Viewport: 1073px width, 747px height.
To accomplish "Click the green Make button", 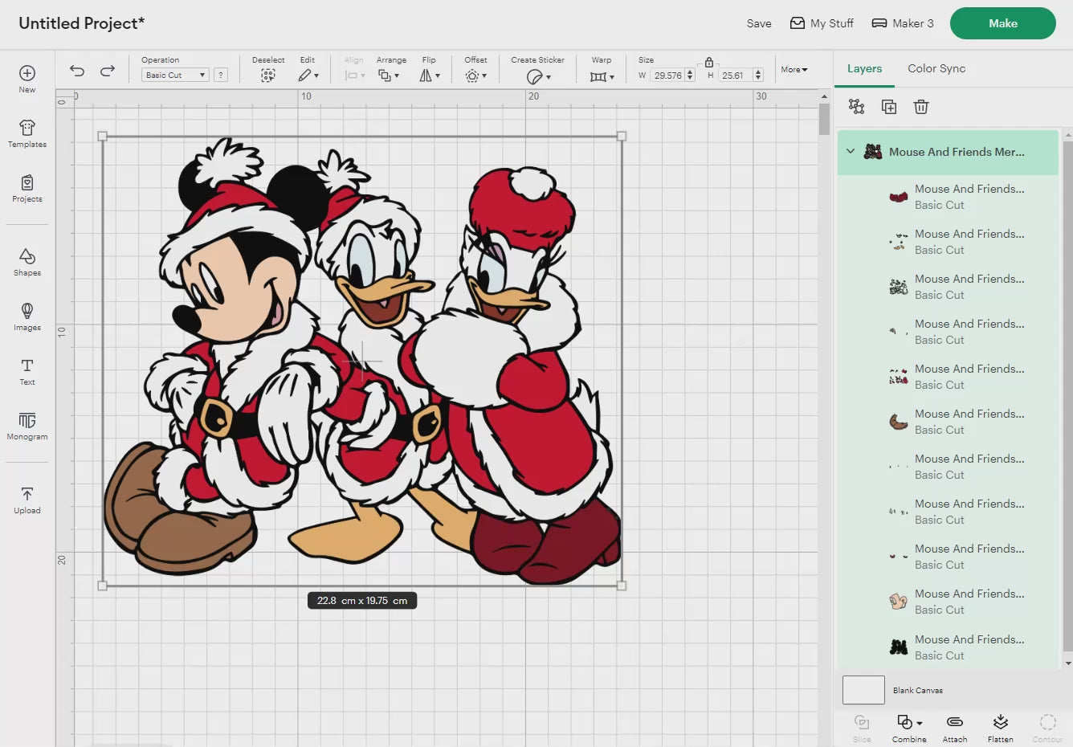I will point(1002,23).
